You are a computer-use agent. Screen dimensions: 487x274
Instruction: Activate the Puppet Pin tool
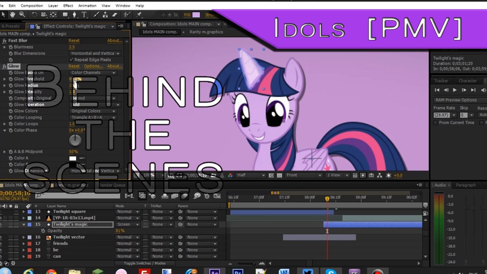139,15
